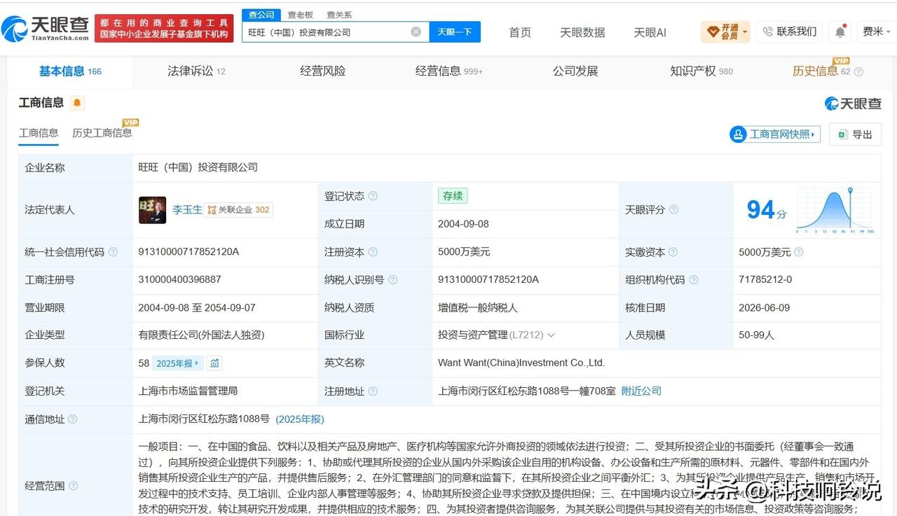The image size is (897, 516).
Task: Click the English name Want Want(China)Investment Co.,Ltd.
Action: (x=521, y=363)
